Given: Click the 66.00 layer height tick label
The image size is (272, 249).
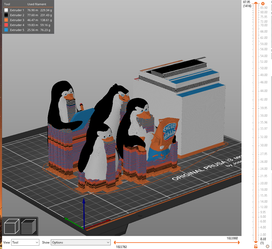Looking at the screenshot, I should click(264, 31).
